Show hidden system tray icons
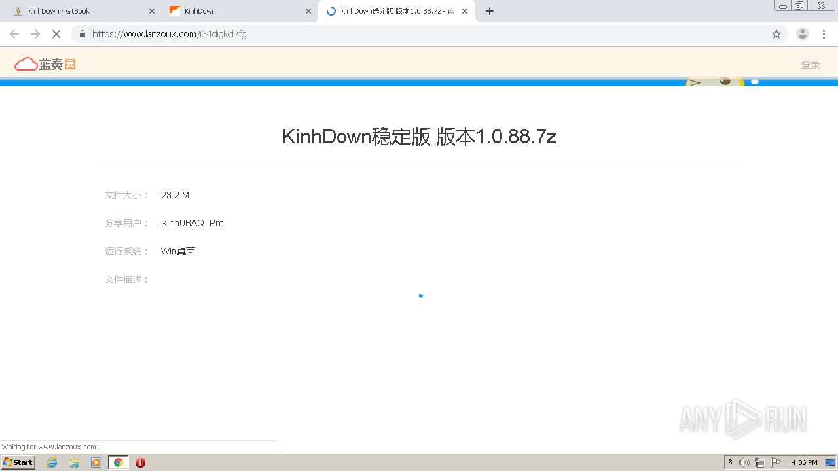 pos(730,462)
